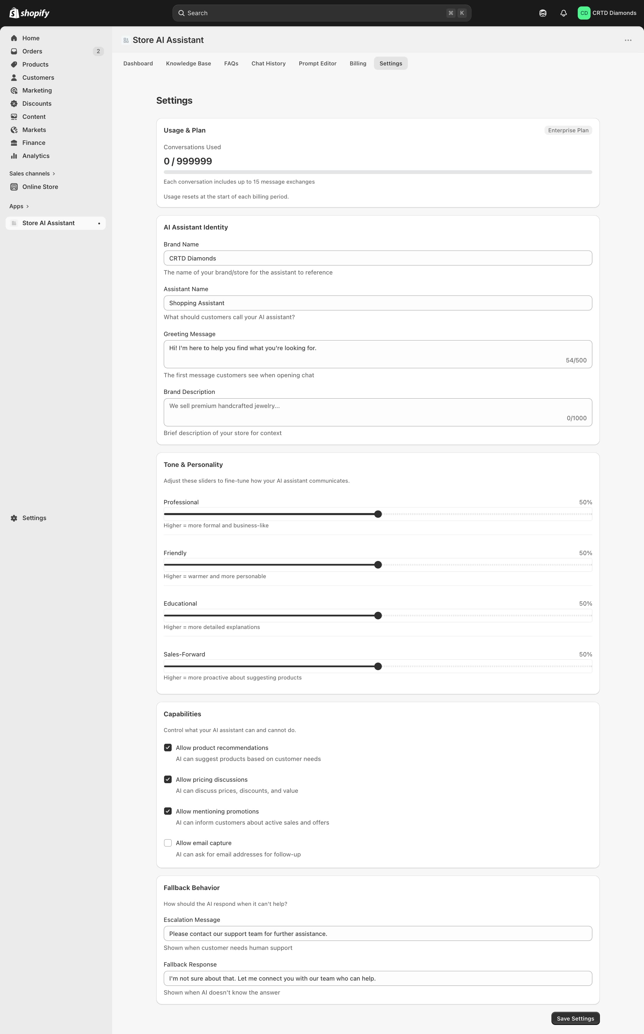Enable the Allow email capture option
Screen dimensions: 644x1034
[x=168, y=843]
